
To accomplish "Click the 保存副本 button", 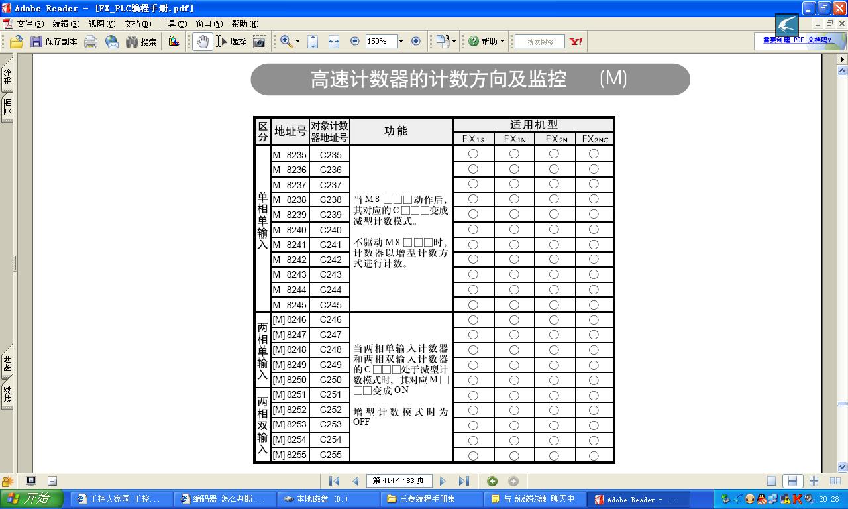I will (x=54, y=42).
